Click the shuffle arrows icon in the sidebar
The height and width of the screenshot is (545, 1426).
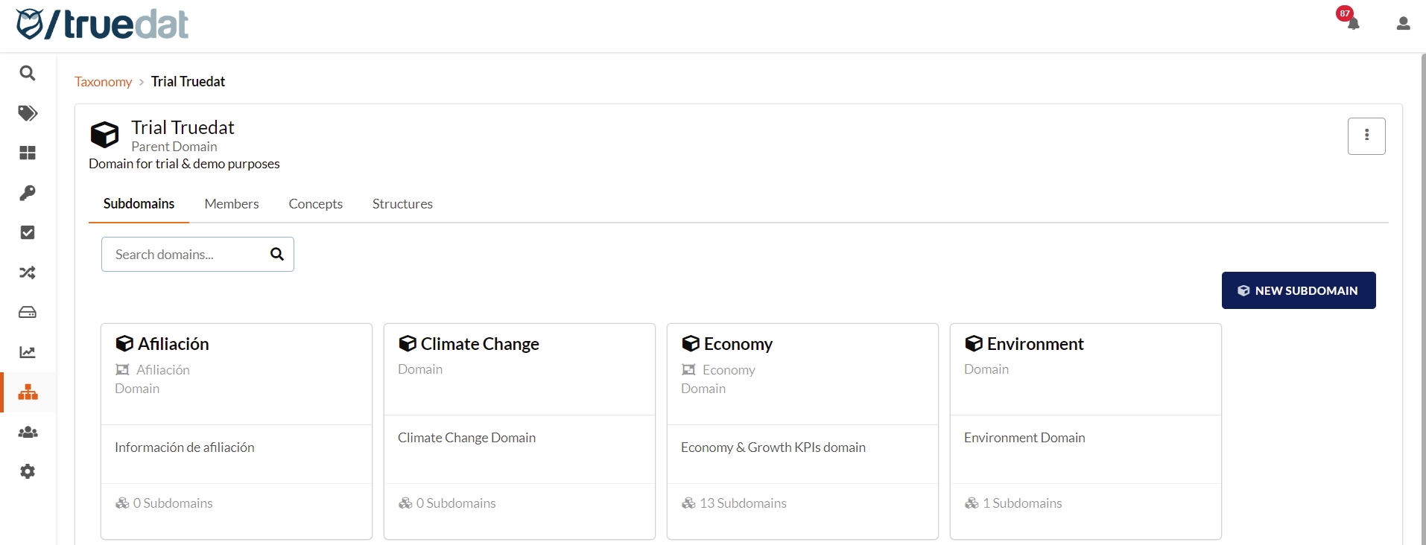click(28, 272)
